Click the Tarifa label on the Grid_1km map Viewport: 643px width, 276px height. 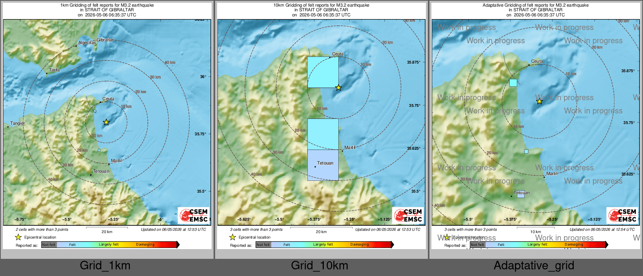pyautogui.click(x=54, y=70)
